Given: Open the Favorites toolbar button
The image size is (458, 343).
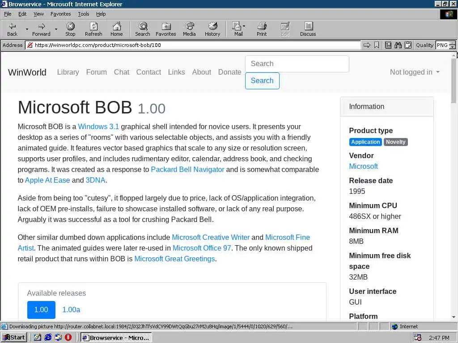Looking at the screenshot, I should (165, 29).
